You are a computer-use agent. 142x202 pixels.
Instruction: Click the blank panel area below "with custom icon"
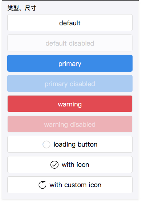pos(70,196)
